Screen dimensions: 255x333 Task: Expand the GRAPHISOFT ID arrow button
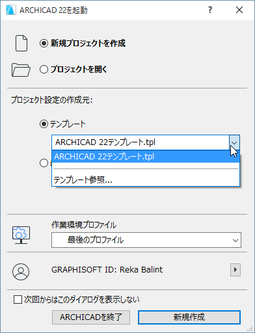[235, 270]
